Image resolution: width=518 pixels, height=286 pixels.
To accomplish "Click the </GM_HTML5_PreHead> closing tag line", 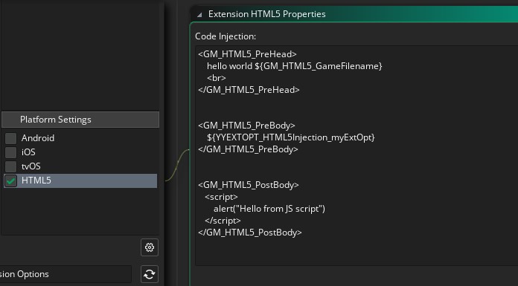I will 249,90.
